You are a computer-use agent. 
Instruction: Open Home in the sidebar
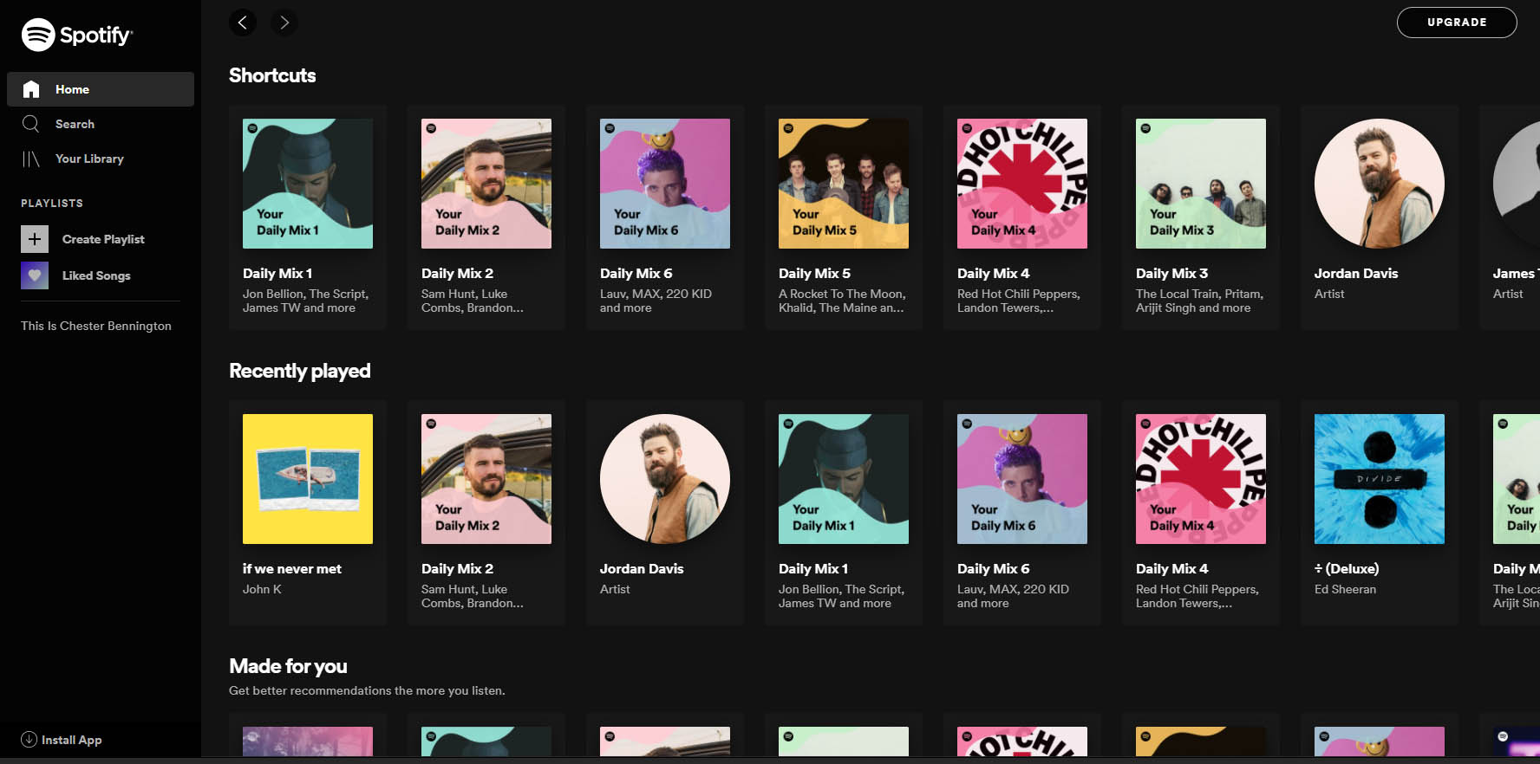101,89
